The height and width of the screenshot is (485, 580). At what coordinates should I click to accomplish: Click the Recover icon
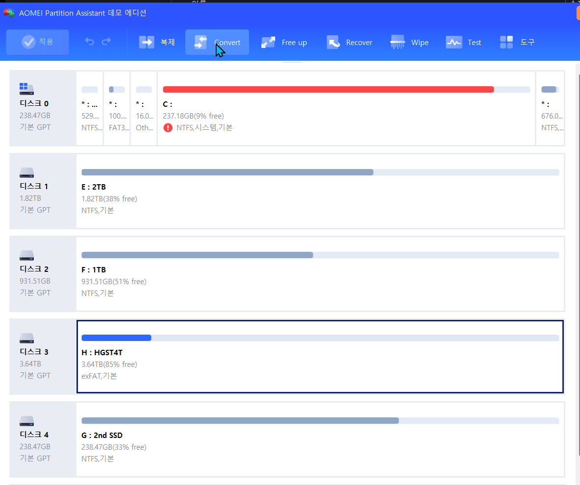coord(333,42)
